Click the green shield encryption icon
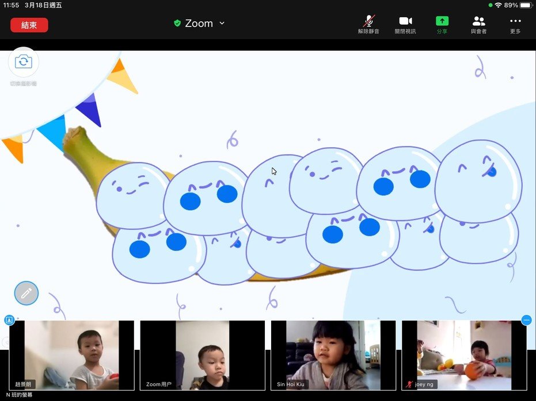The height and width of the screenshot is (401, 536). point(177,24)
